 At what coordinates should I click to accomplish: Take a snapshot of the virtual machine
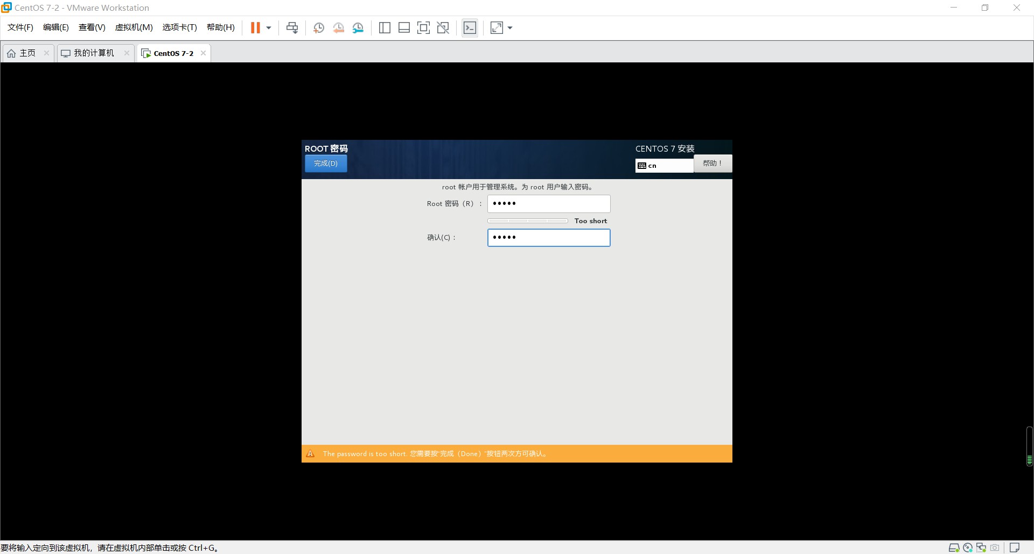[319, 28]
